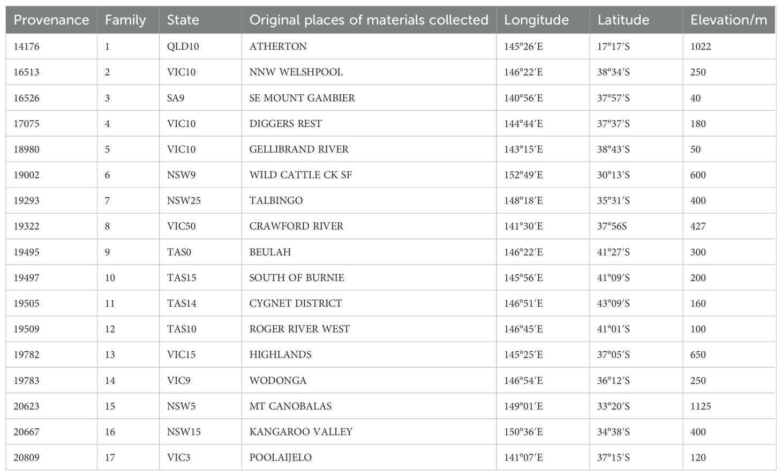The image size is (782, 476).
Task: Select latitude 43°09′S cell
Action: point(613,304)
